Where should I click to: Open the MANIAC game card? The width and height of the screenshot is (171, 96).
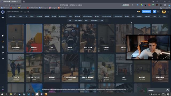(x=142, y=71)
